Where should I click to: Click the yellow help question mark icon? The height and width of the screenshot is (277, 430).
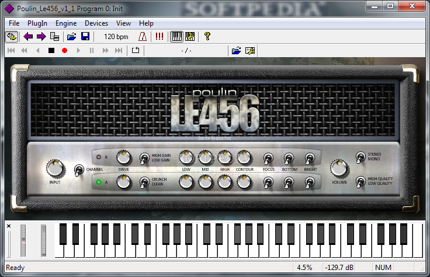point(207,36)
